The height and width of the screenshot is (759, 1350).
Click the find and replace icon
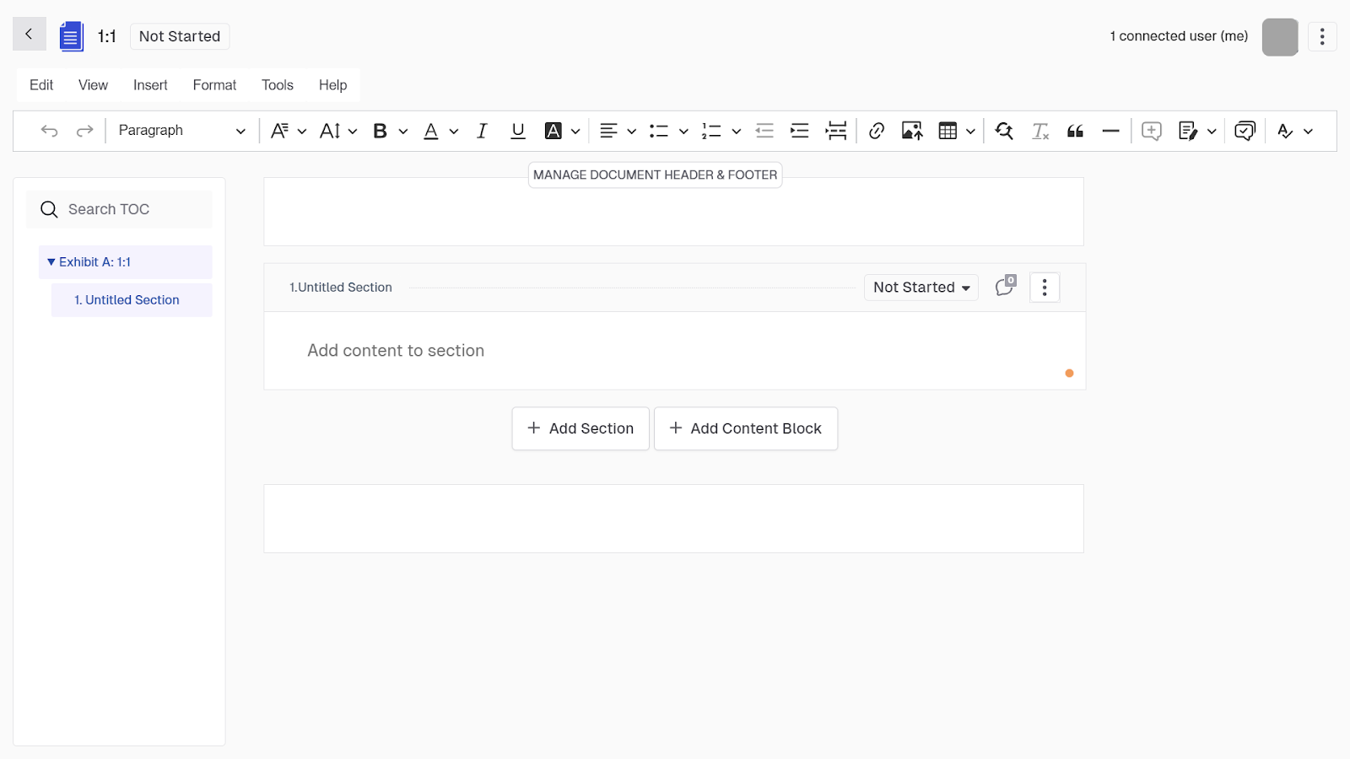point(1004,131)
